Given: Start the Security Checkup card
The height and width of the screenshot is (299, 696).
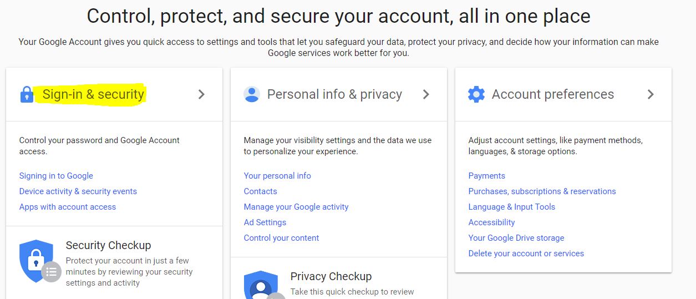Looking at the screenshot, I should [x=108, y=245].
